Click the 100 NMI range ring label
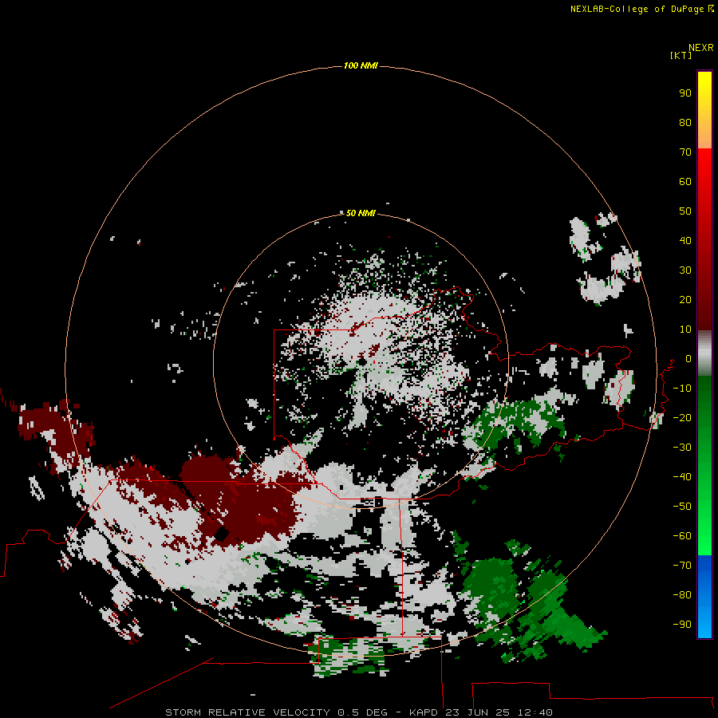The height and width of the screenshot is (718, 718). pyautogui.click(x=361, y=66)
